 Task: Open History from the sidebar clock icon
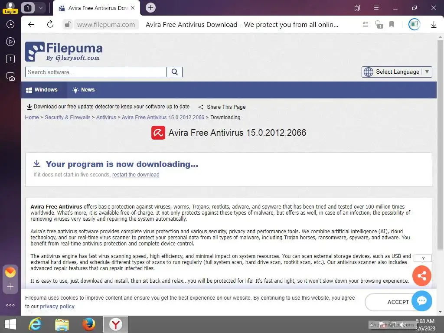[x=10, y=24]
